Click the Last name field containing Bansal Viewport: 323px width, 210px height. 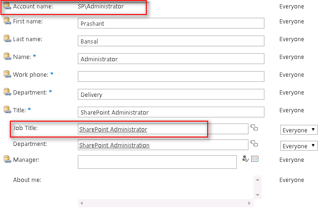click(171, 41)
